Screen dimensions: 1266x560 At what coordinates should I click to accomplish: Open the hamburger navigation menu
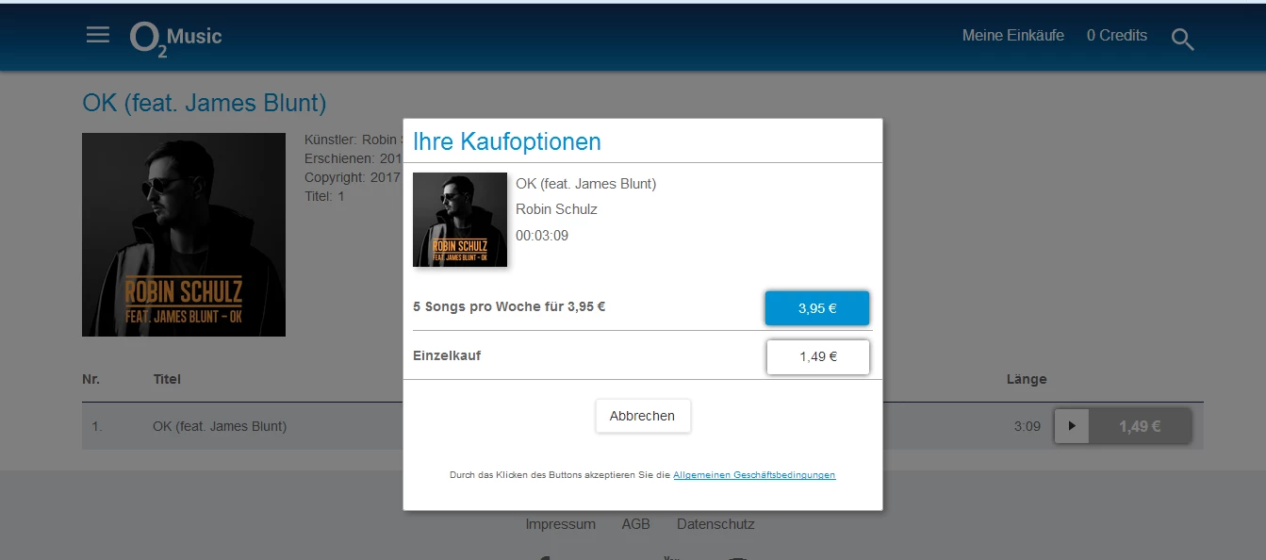tap(98, 36)
